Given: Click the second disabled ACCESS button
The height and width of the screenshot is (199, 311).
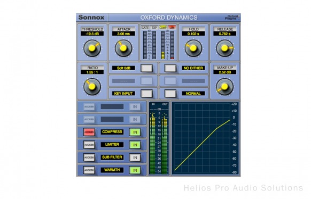Looking at the screenshot, I should click(89, 119).
